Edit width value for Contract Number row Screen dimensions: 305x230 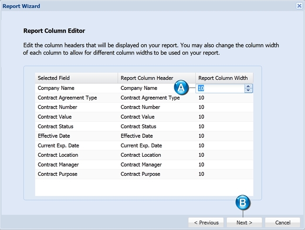tap(224, 107)
